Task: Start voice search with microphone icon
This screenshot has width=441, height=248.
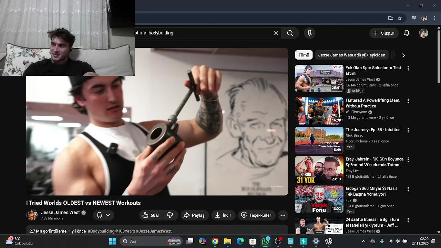Action: [309, 33]
